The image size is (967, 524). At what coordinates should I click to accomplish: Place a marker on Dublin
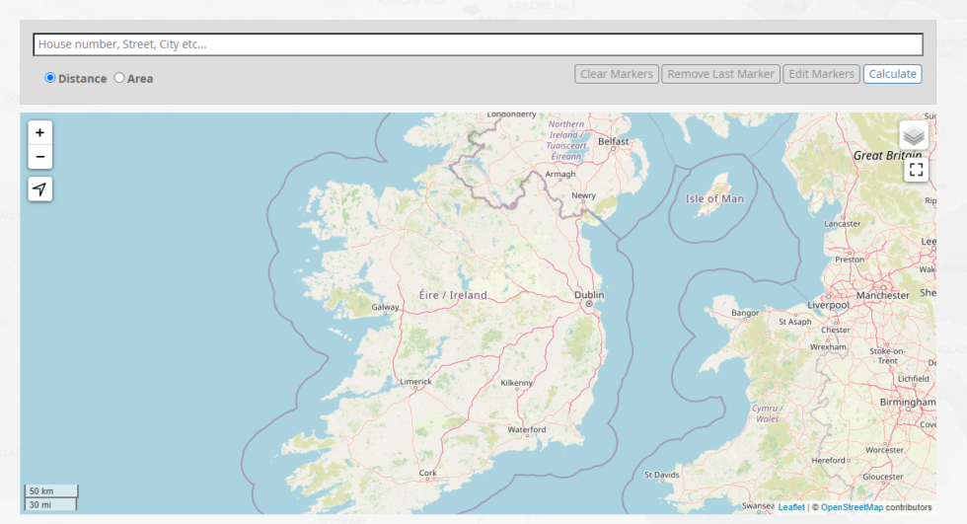589,304
